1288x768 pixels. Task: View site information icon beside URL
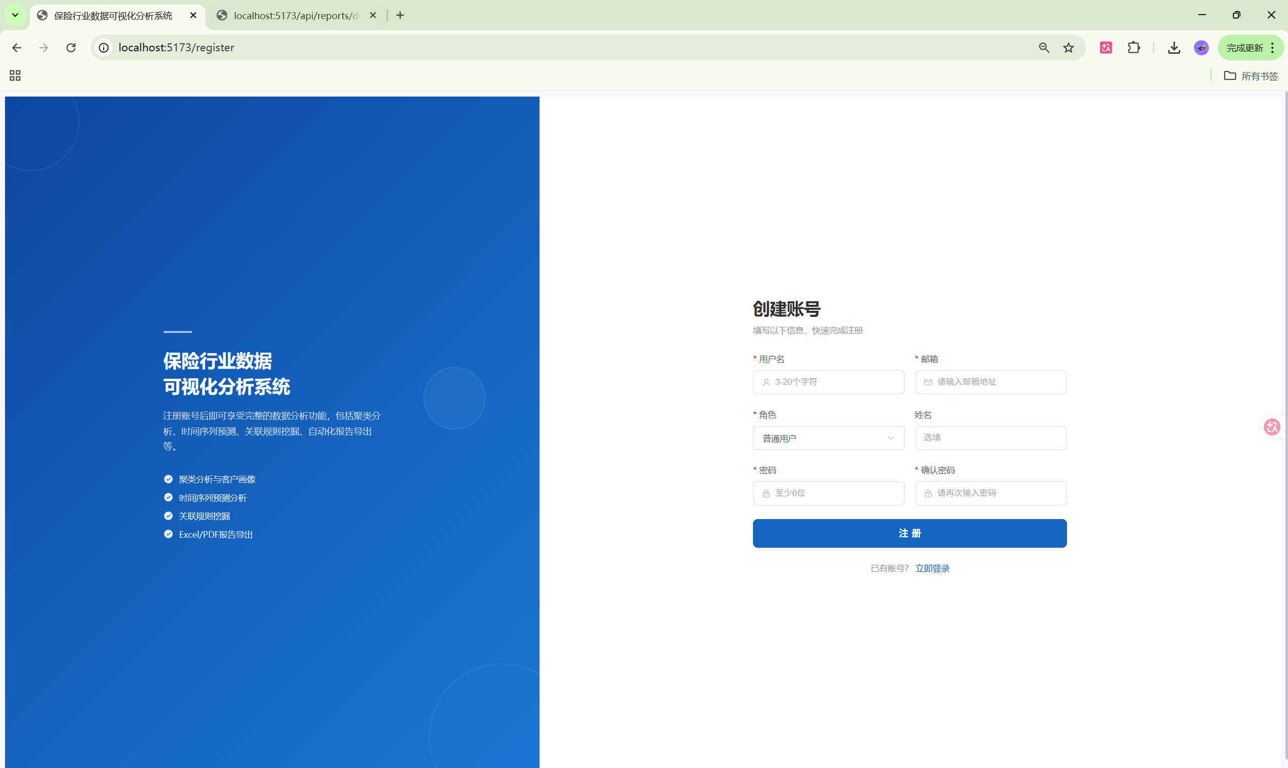tap(104, 48)
